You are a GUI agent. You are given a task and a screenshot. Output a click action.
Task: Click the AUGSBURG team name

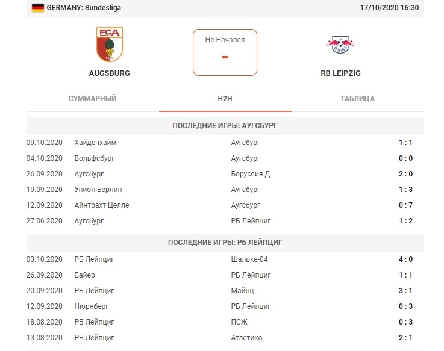[x=109, y=73]
